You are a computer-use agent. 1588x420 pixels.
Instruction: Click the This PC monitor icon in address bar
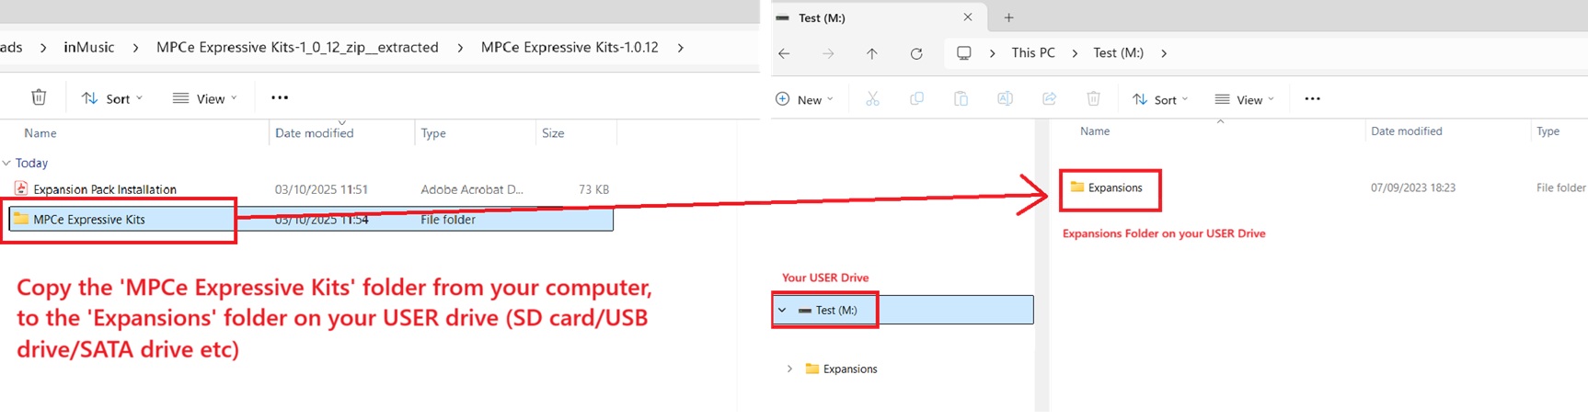(x=964, y=53)
